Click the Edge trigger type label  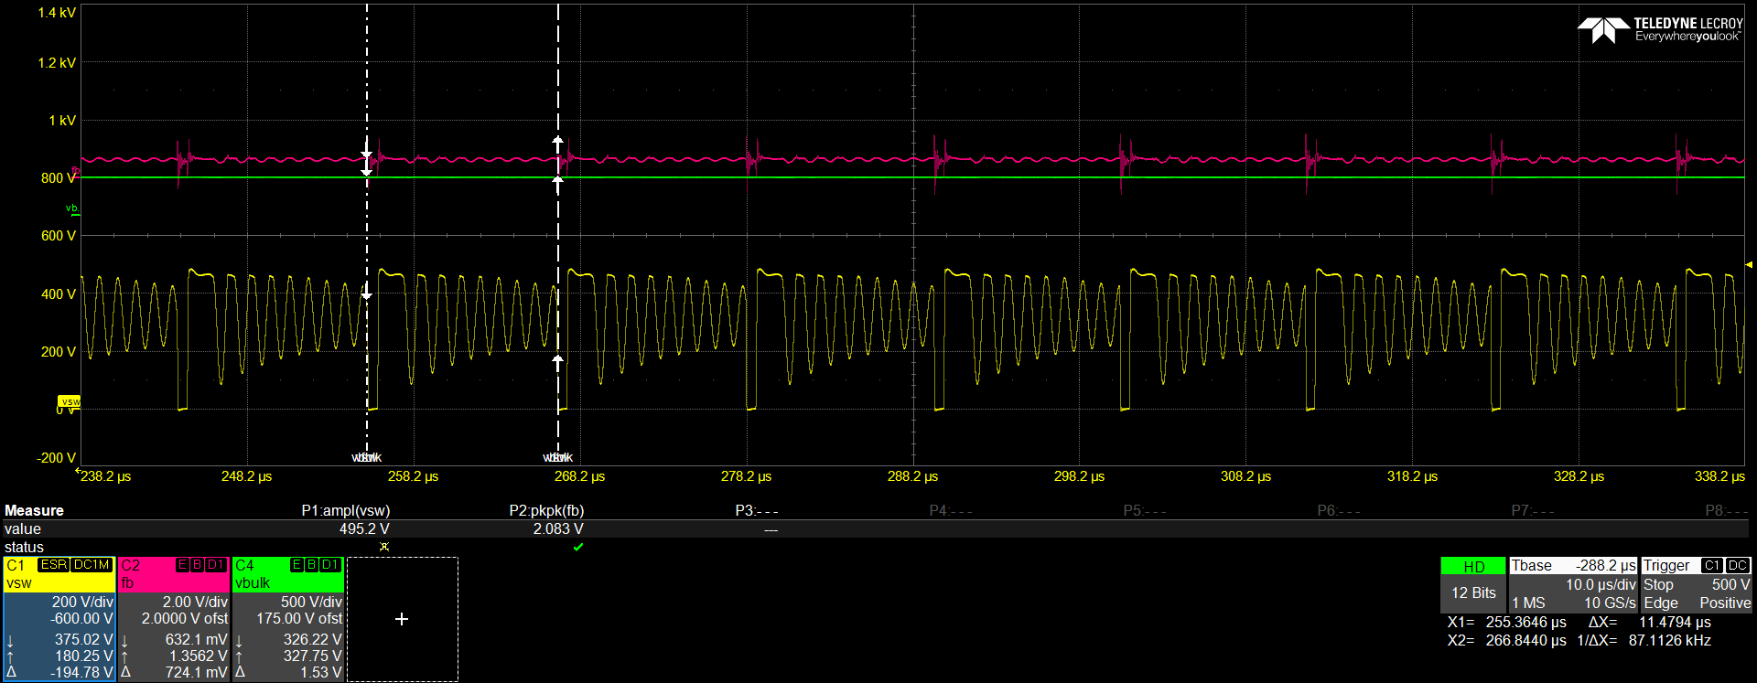(x=1661, y=603)
